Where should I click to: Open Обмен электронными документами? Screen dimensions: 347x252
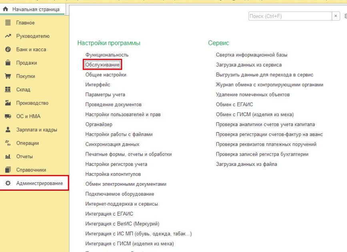pos(126,184)
